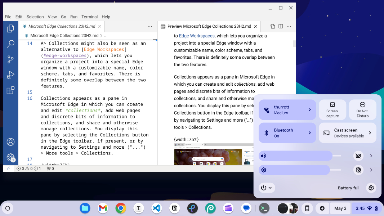Expand audio settings next to volume slider
Image resolution: width=384 pixels, height=216 pixels.
pos(371,156)
